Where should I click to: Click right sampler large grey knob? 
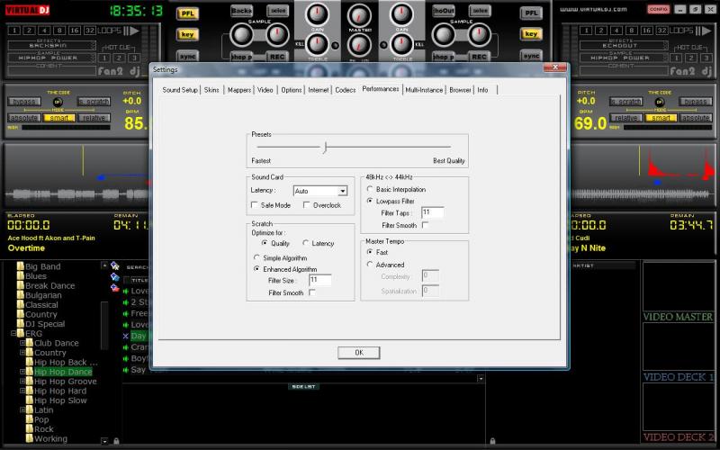point(444,35)
